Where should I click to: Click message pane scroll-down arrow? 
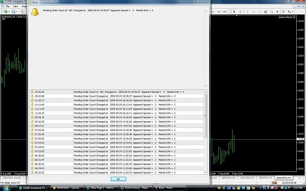(206, 86)
